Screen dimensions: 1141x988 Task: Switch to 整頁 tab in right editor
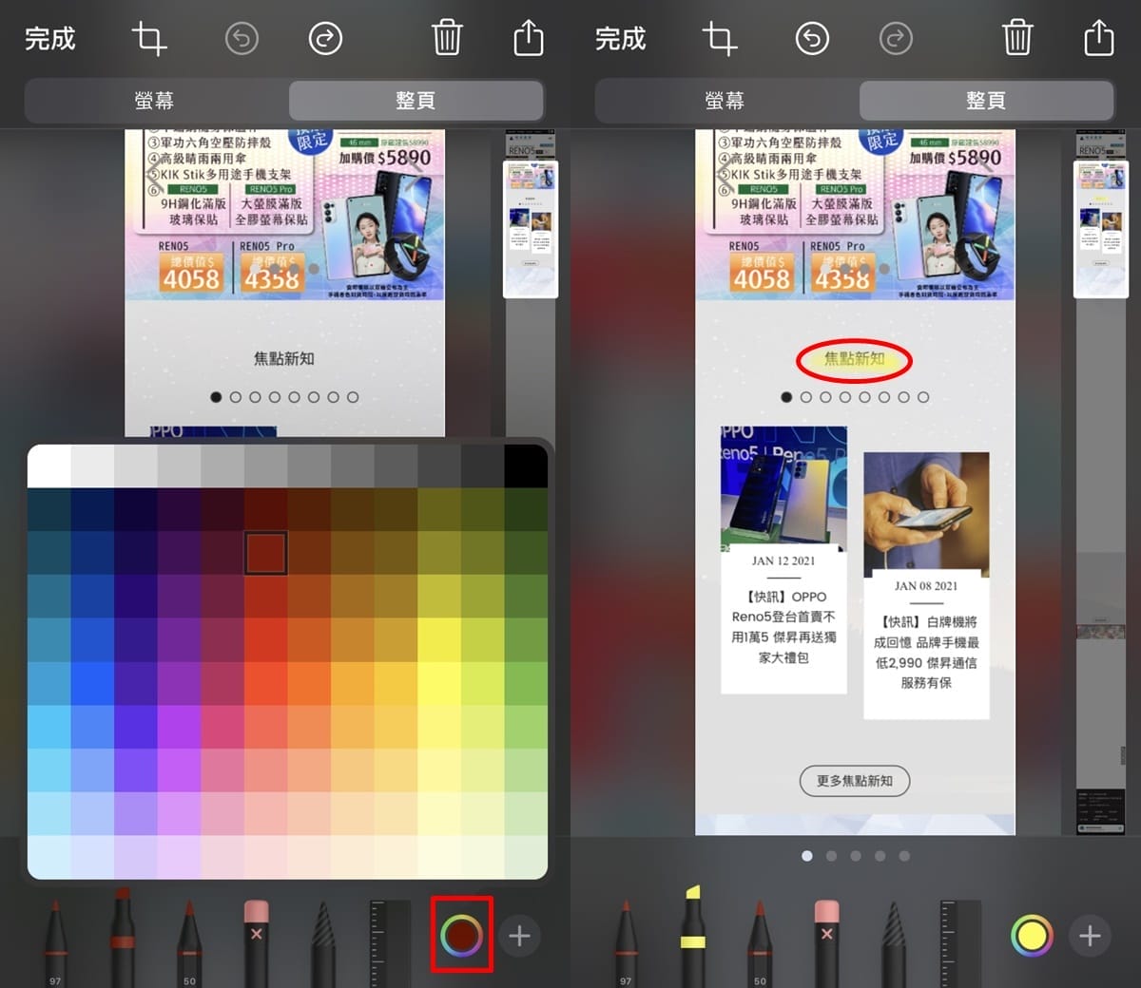(986, 101)
